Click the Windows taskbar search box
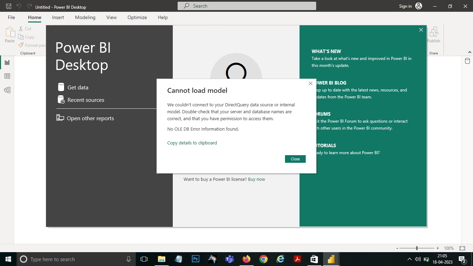Screen dimensions: 473x266 coord(76,259)
